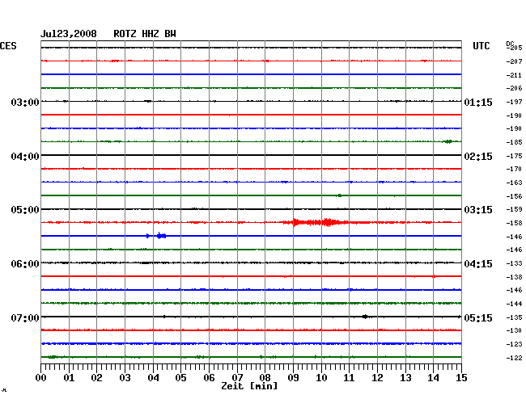The image size is (526, 399).
Task: Click the 13 minute axis label
Action: 405,378
